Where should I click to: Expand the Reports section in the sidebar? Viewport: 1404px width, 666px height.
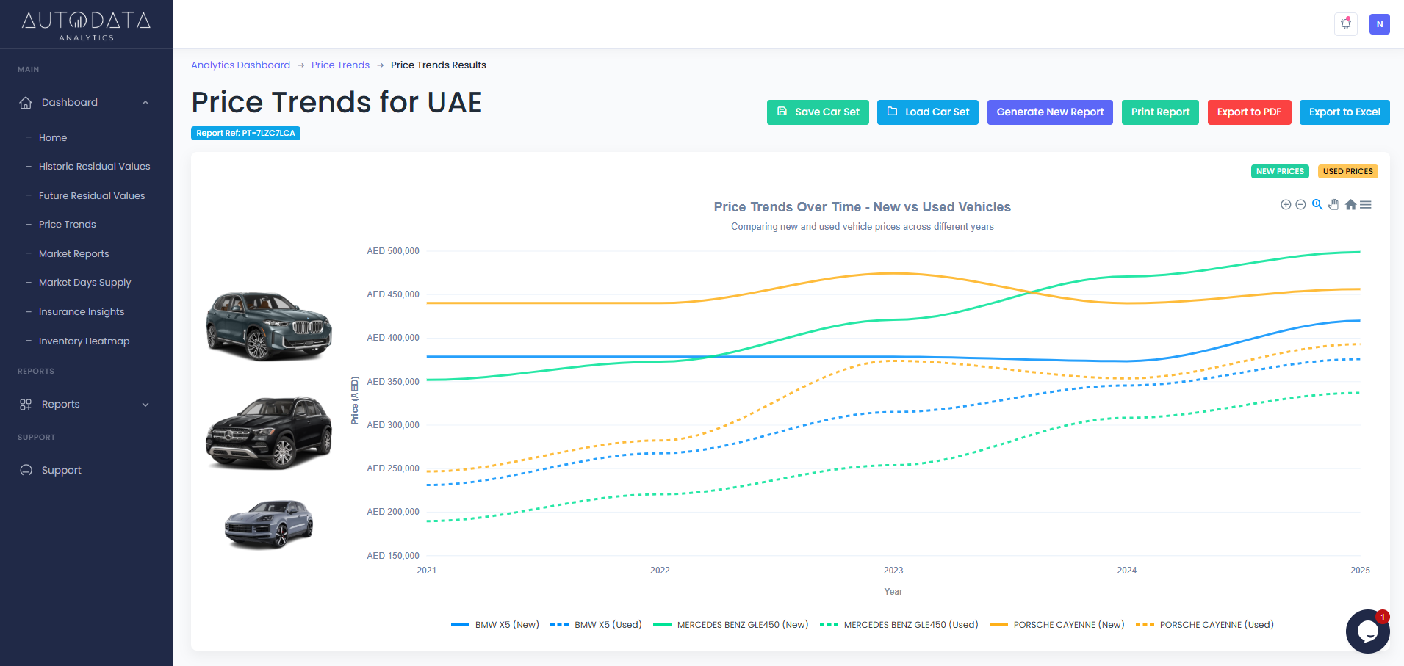(x=145, y=404)
